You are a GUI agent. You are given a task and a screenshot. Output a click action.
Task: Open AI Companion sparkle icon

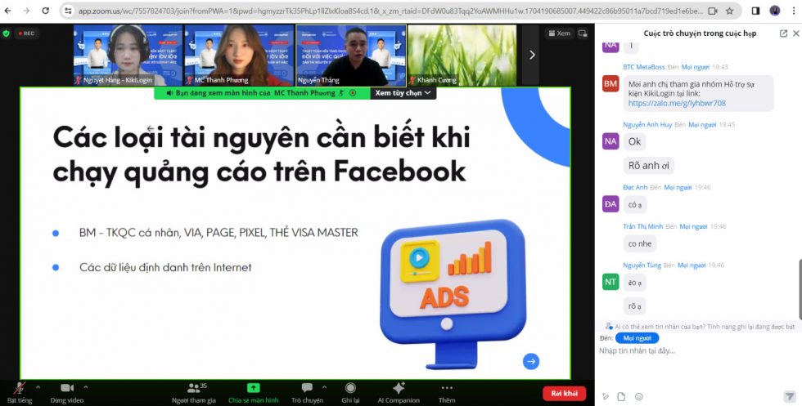click(399, 388)
